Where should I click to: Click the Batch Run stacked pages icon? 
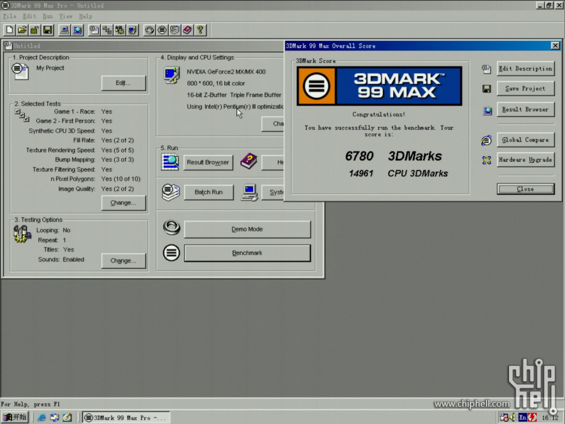[171, 192]
